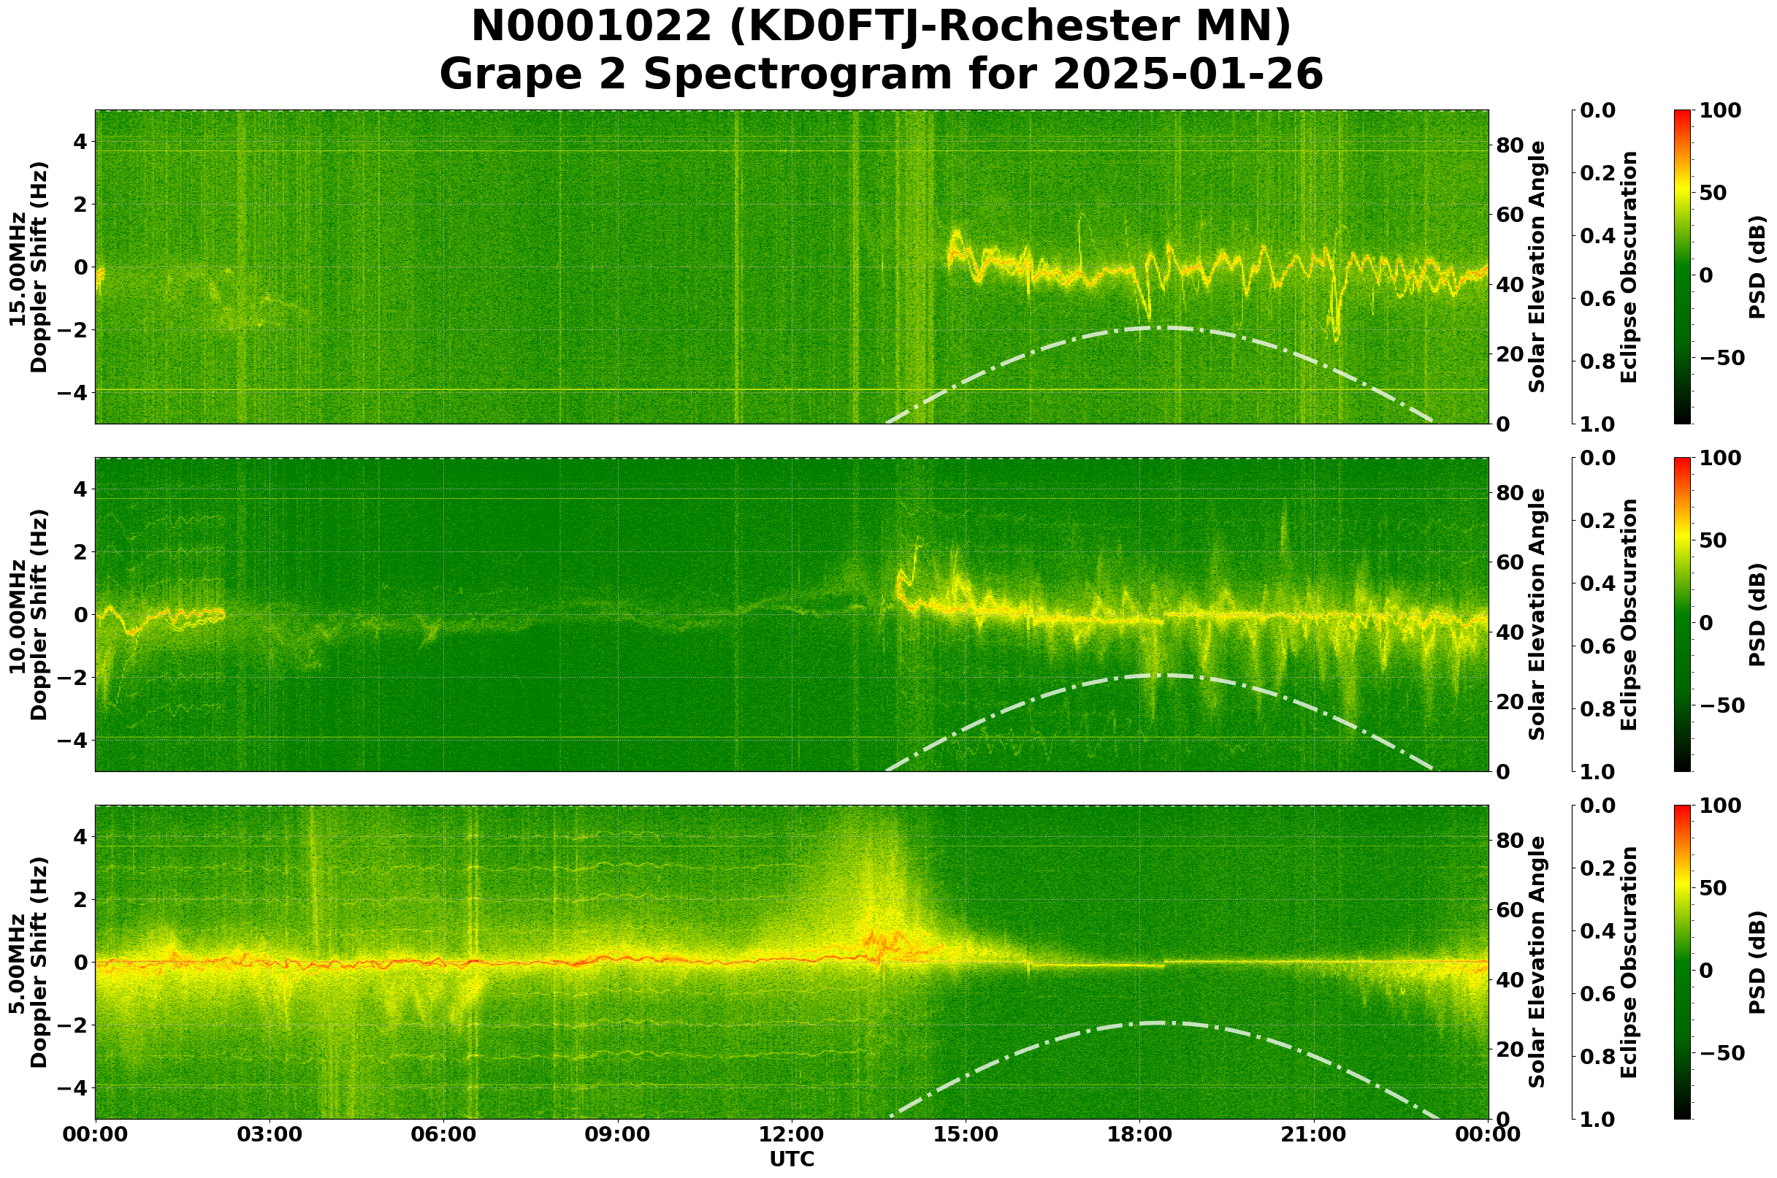Viewport: 1777px width, 1178px height.
Task: Click the middle panel Eclipse Obscuration label
Action: (1628, 614)
